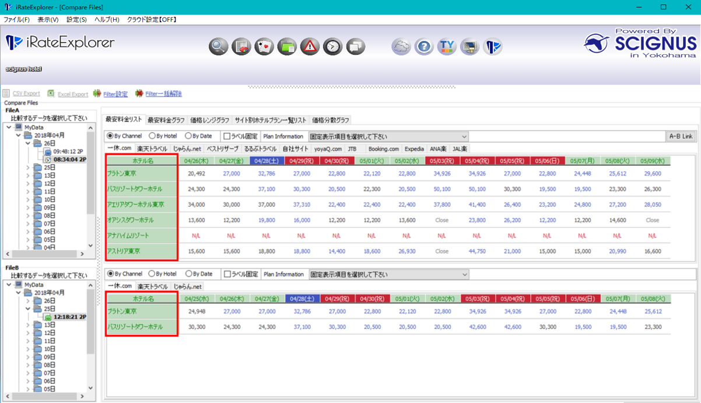Viewport: 701px width, 403px height.
Task: Click the TY toolbar icon
Action: coord(447,46)
